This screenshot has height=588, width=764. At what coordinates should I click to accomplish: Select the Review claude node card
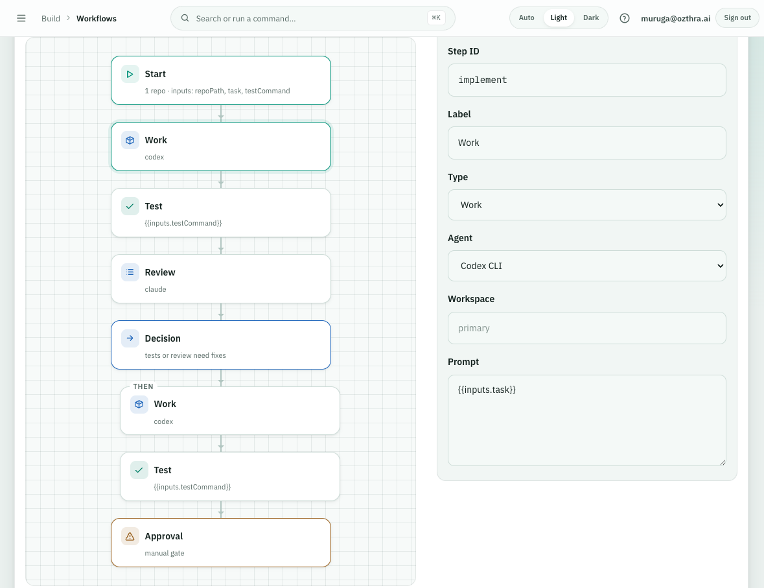[x=221, y=279]
